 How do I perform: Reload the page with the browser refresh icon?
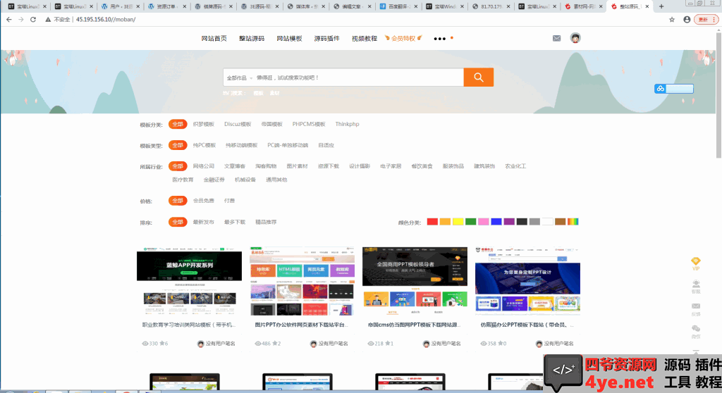[32, 20]
